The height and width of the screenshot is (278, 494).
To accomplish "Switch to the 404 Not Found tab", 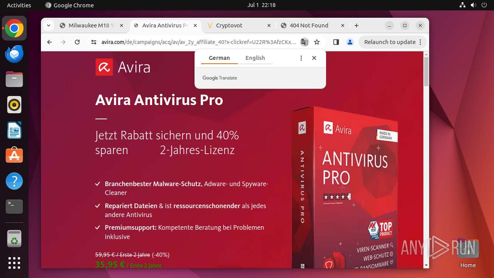I will pyautogui.click(x=313, y=25).
